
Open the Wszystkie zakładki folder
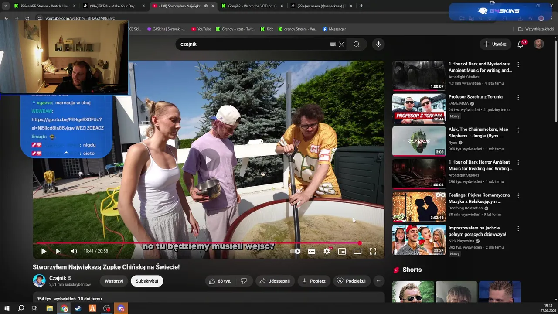coord(536,29)
